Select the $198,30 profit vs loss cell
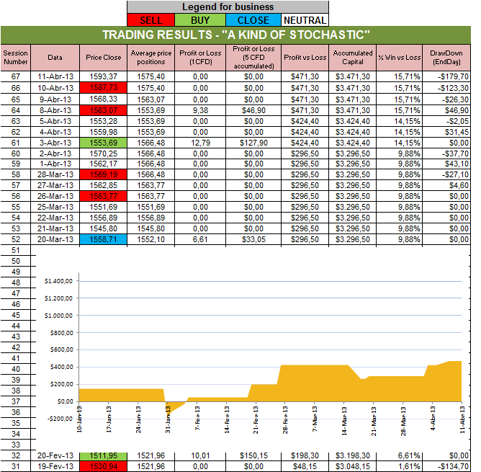 click(305, 455)
